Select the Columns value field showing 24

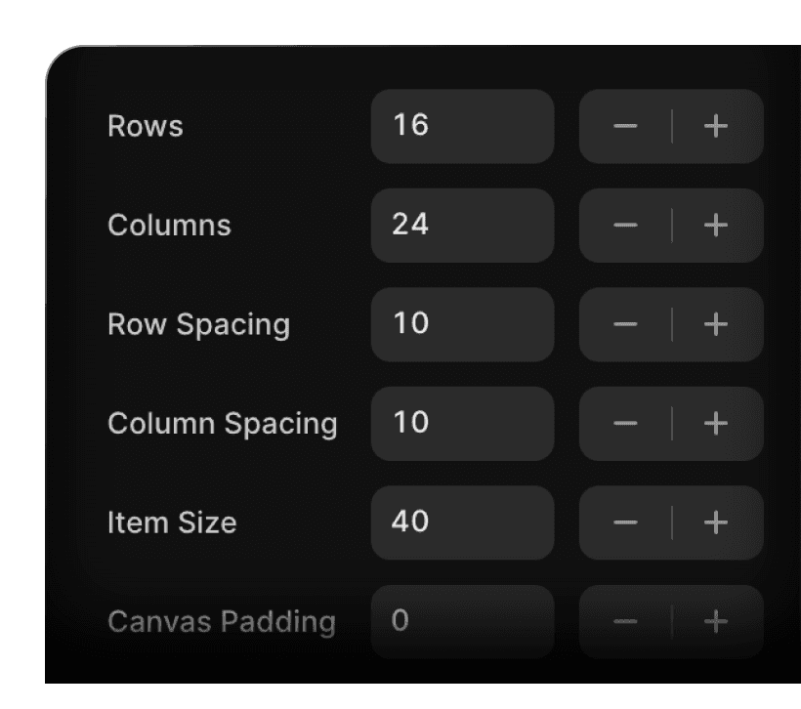462,226
